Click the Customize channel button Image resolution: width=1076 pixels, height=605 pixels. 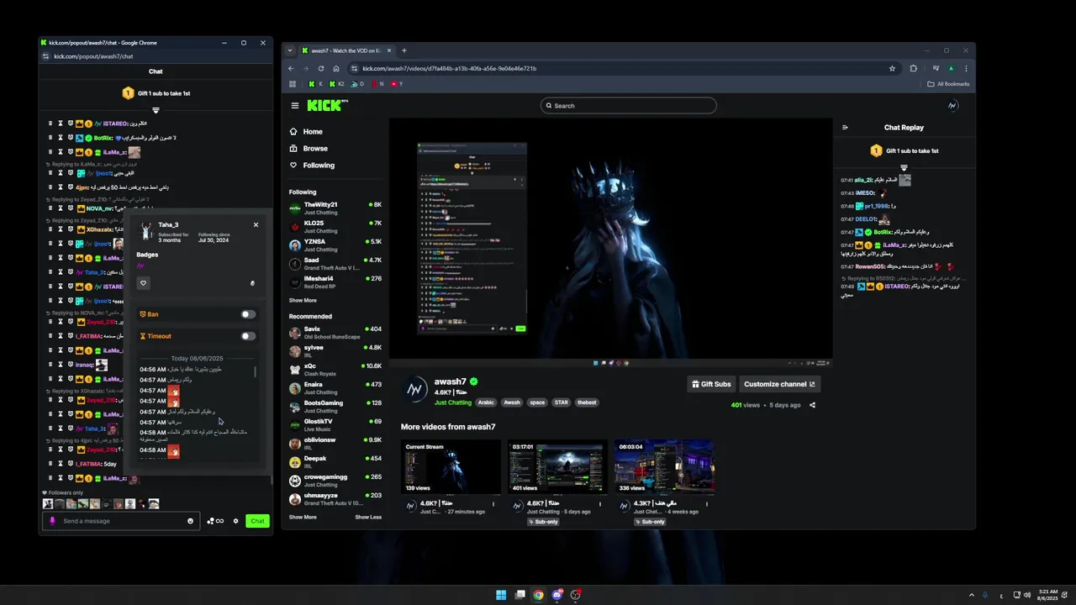pyautogui.click(x=779, y=384)
